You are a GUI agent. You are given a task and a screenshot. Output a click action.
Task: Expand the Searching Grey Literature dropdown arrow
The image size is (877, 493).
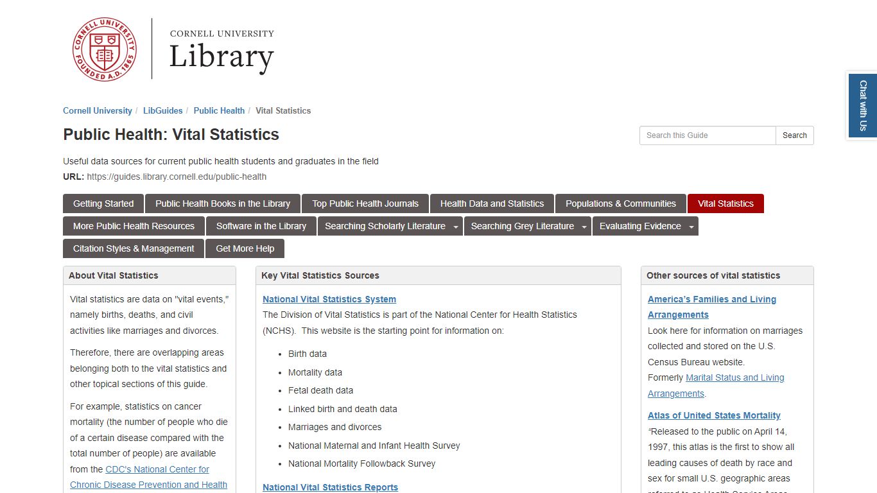pos(584,227)
